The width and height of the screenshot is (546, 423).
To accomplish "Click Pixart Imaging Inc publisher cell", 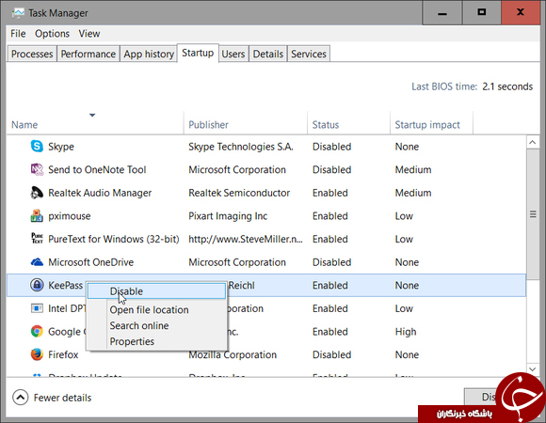I will 228,216.
